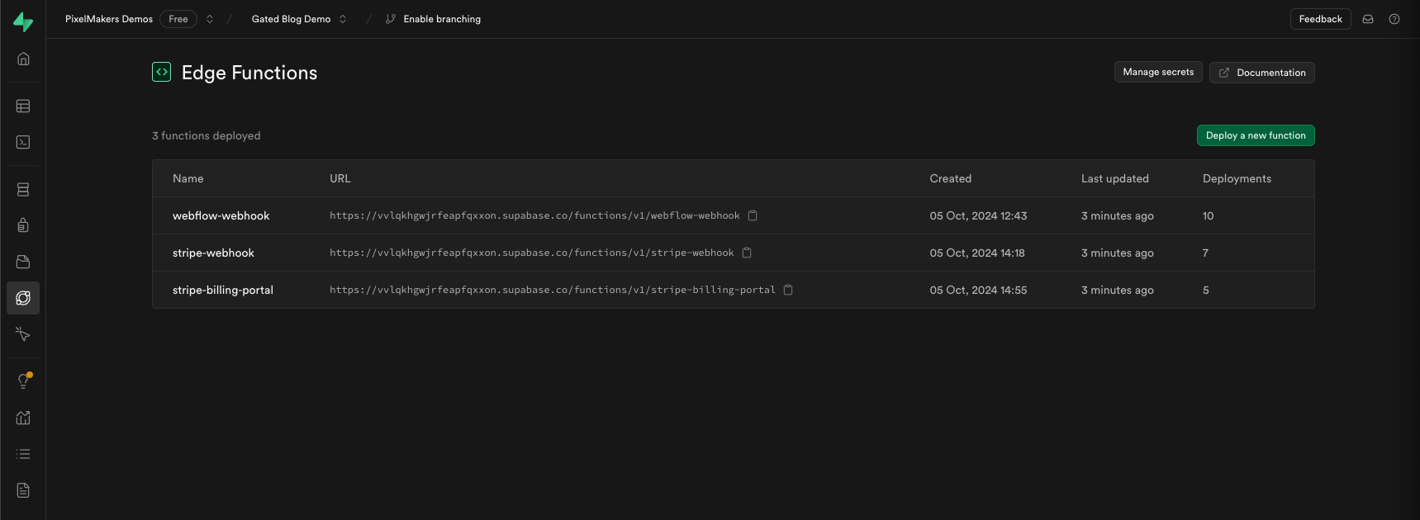1420x520 pixels.
Task: Open the Reports chart icon
Action: pos(23,418)
